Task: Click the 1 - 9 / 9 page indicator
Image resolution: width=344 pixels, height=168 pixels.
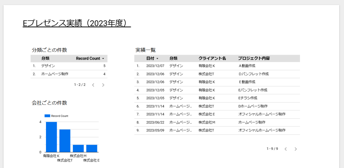Action: (272, 149)
